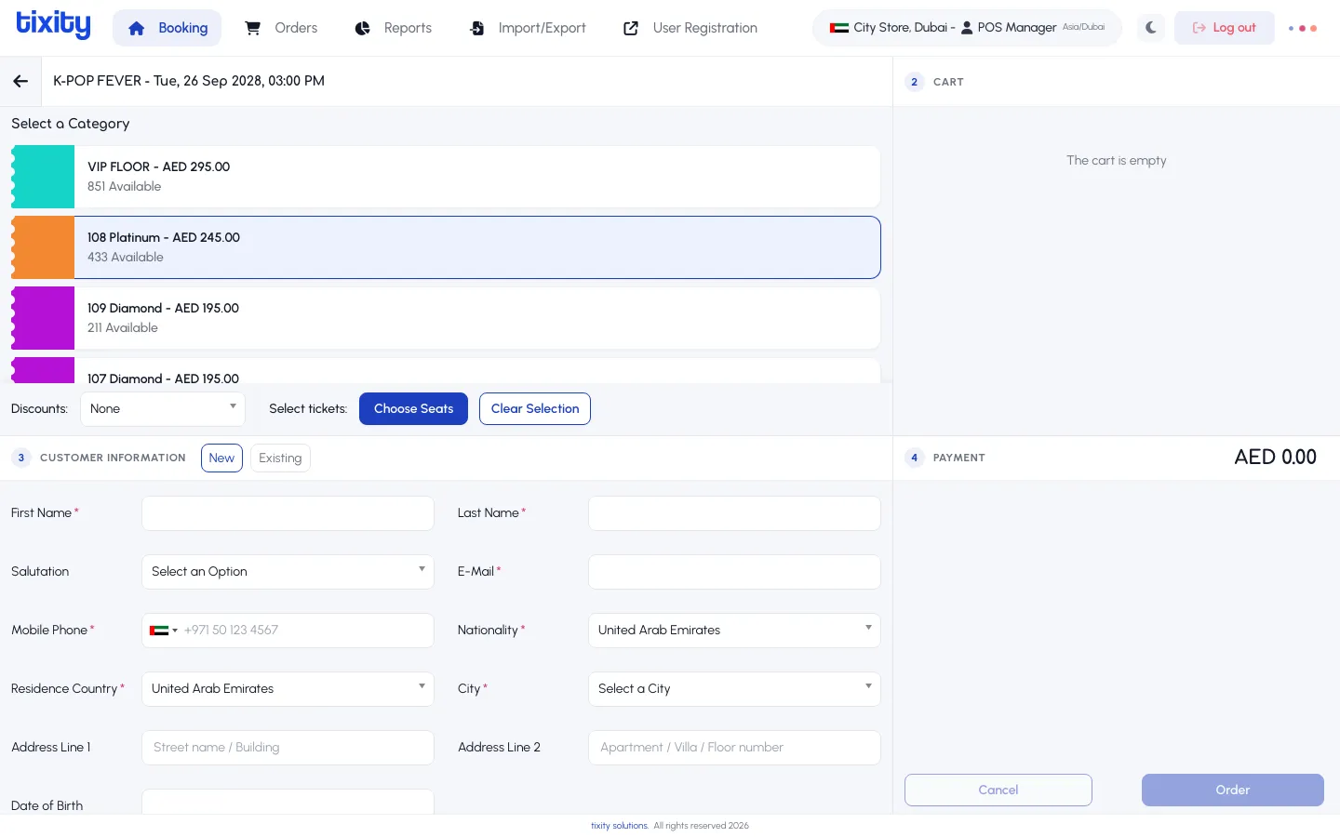Screen dimensions: 1340x837
Task: Click purple 109 Diamond color swatch
Action: pos(43,318)
